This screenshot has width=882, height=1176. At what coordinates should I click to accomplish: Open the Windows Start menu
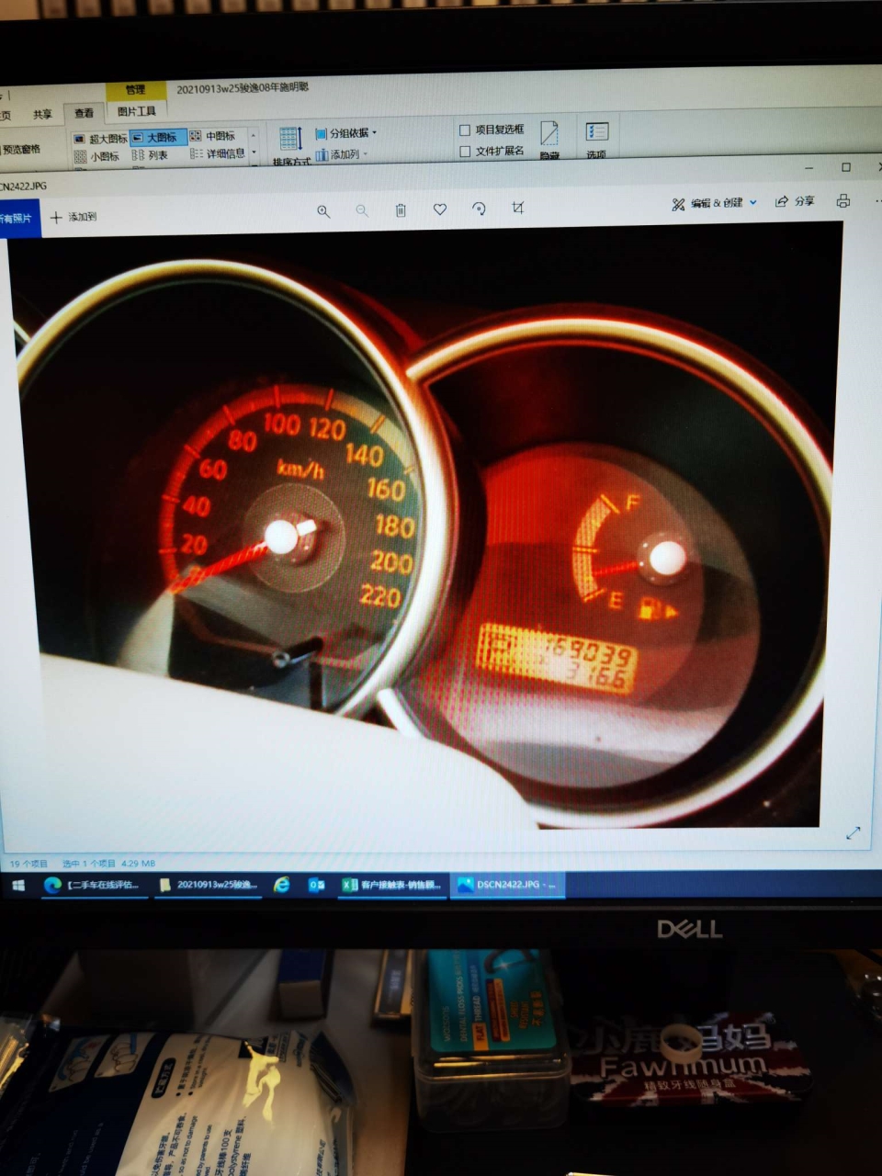point(17,887)
